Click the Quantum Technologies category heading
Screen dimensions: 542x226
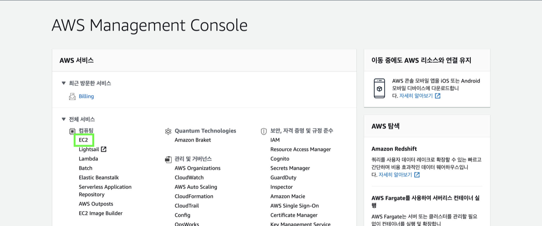click(205, 131)
